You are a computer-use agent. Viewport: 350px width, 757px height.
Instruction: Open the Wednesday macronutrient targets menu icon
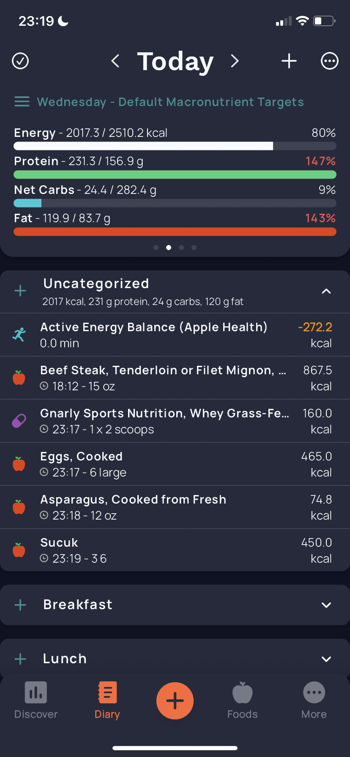(x=22, y=102)
